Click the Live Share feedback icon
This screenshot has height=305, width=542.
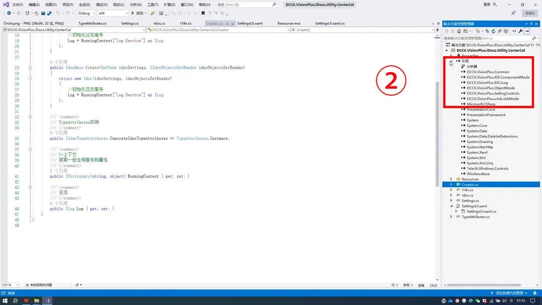(x=513, y=13)
